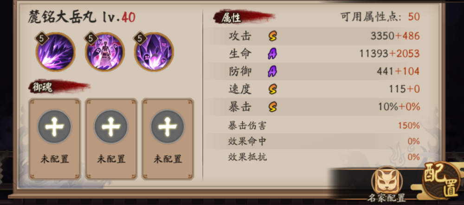This screenshot has width=464, height=205.
Task: Click the character name 麓铭大岳丸
Action: click(x=62, y=18)
